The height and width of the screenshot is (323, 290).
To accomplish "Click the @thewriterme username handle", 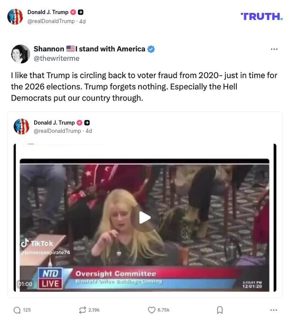I will click(x=53, y=58).
